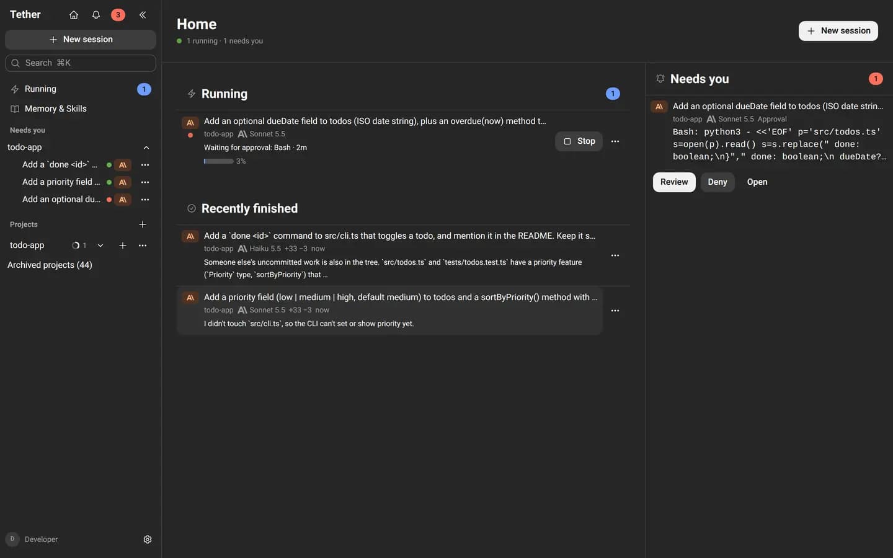Collapse the todo-app group under Needs you
893x558 pixels.
click(x=146, y=148)
